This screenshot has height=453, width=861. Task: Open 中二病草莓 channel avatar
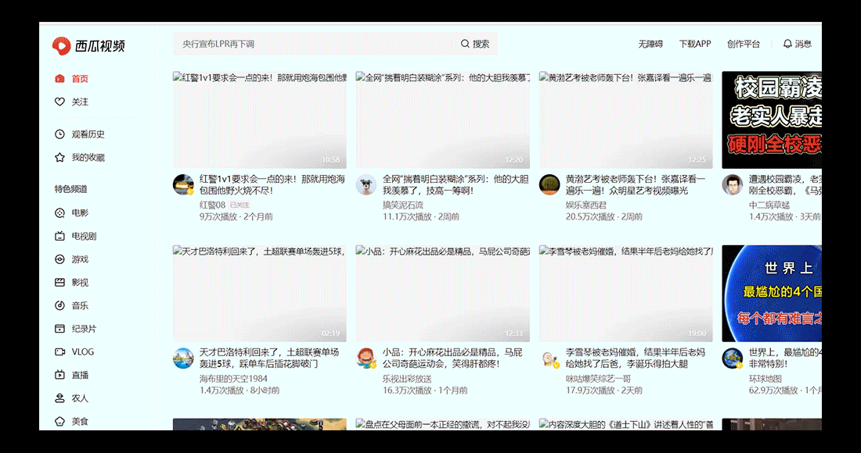click(733, 185)
